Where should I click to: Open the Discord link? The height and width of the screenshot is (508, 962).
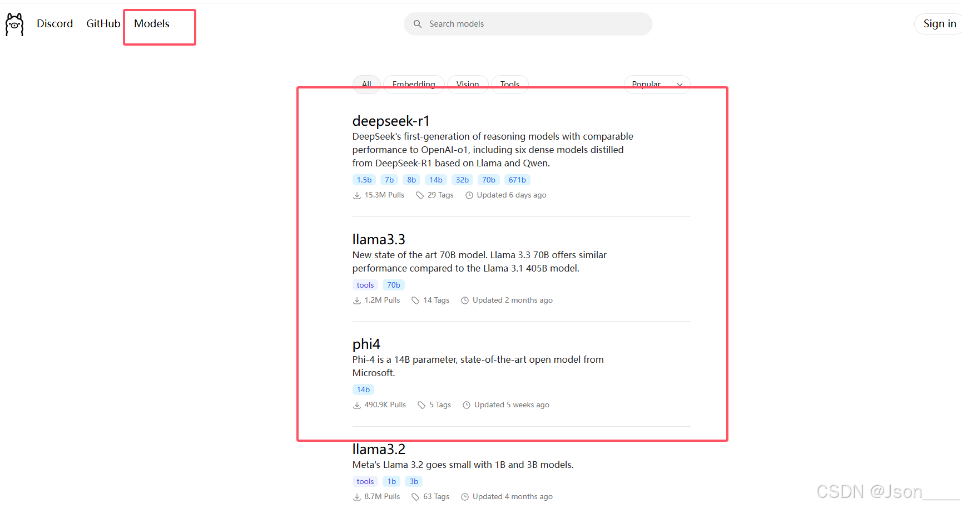pyautogui.click(x=54, y=24)
